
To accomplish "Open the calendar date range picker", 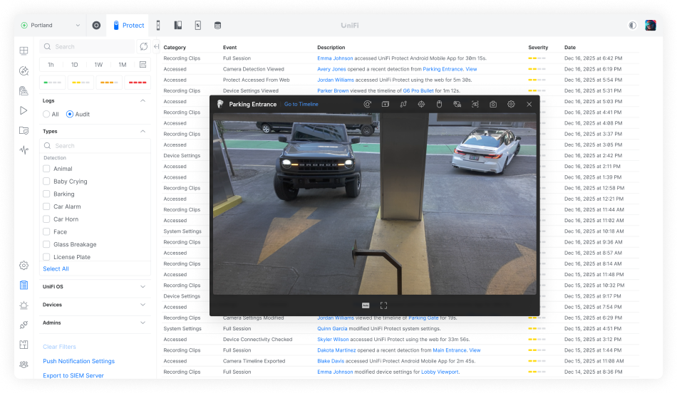I will click(143, 65).
